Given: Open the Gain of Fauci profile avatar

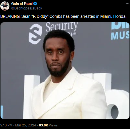Looking at the screenshot, I should 5,6.
